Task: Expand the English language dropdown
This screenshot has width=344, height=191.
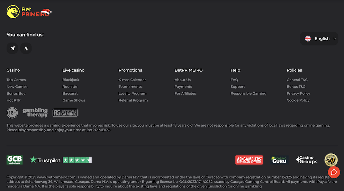Action: [x=319, y=39]
